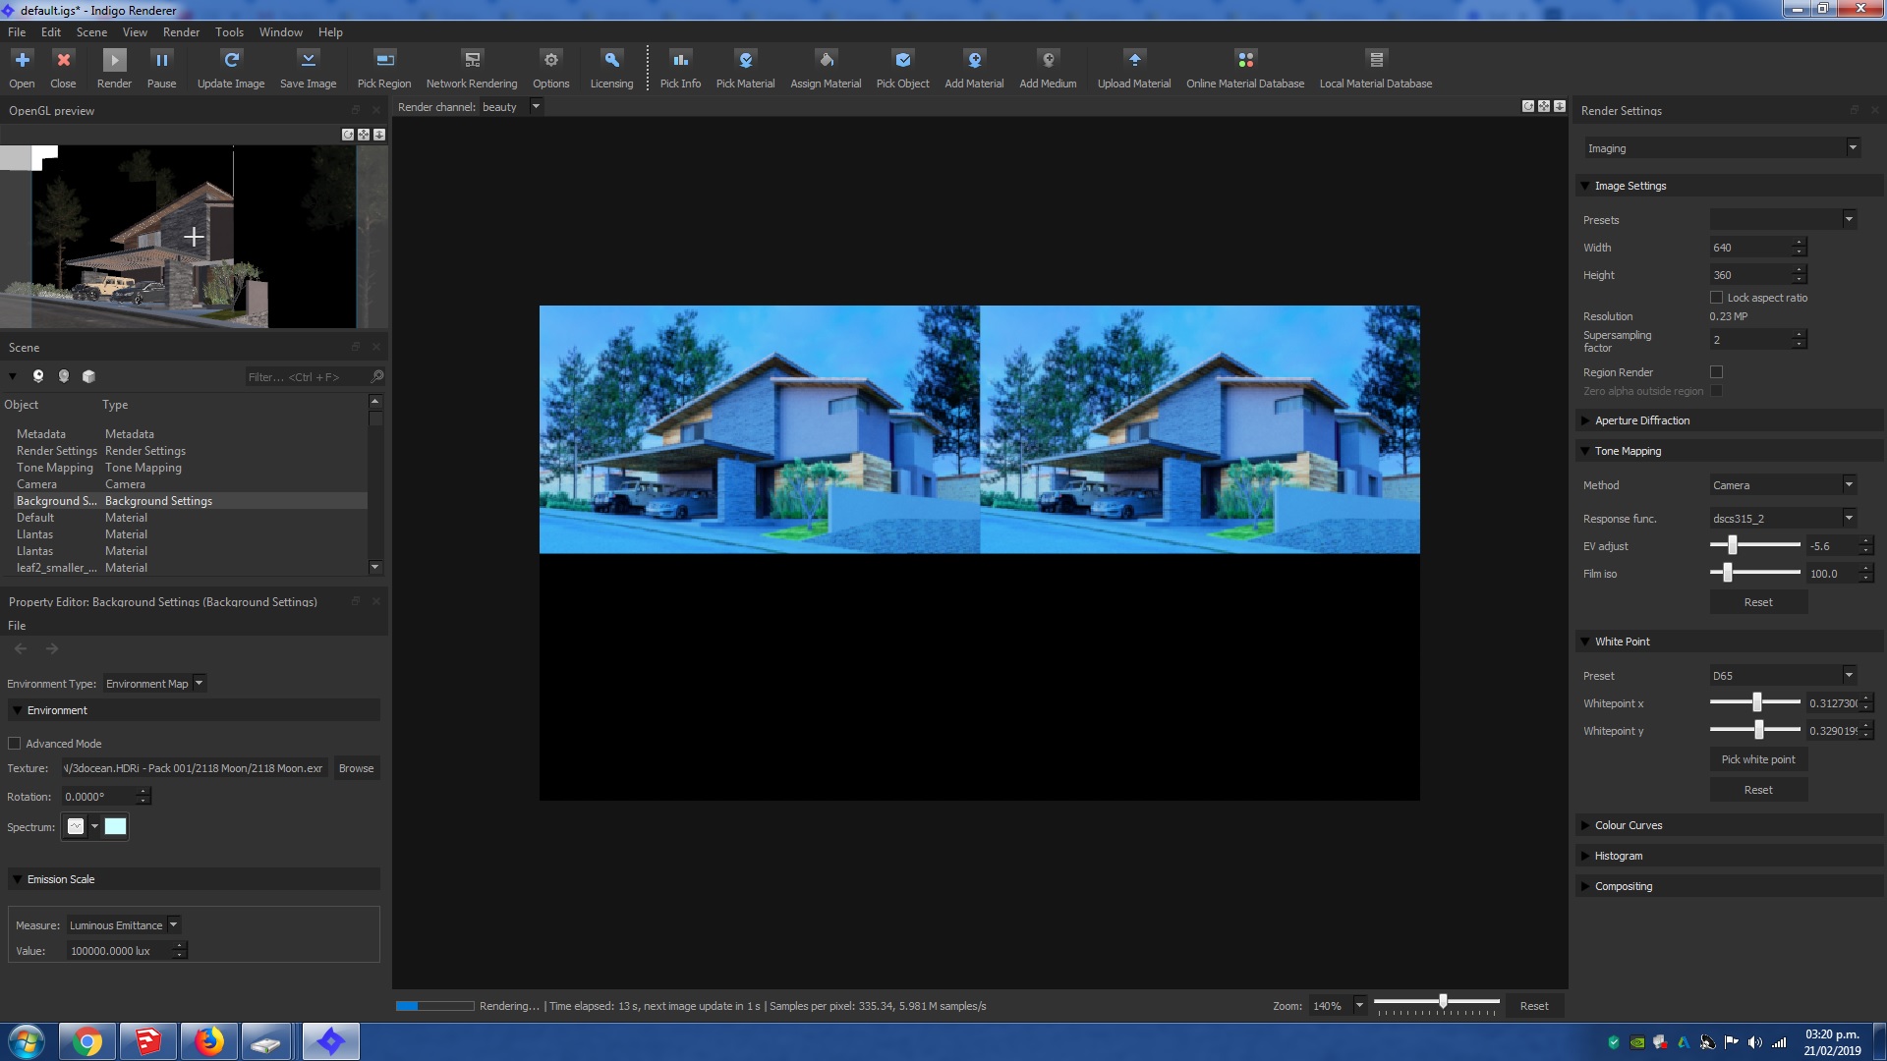Enable Advanced Mode checkbox
Screen dimensions: 1887x1061
[15, 744]
